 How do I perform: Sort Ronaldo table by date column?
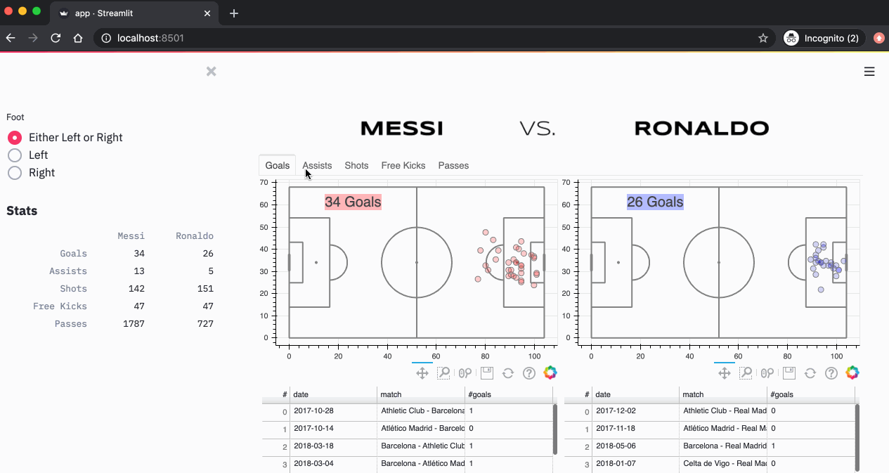[635, 394]
